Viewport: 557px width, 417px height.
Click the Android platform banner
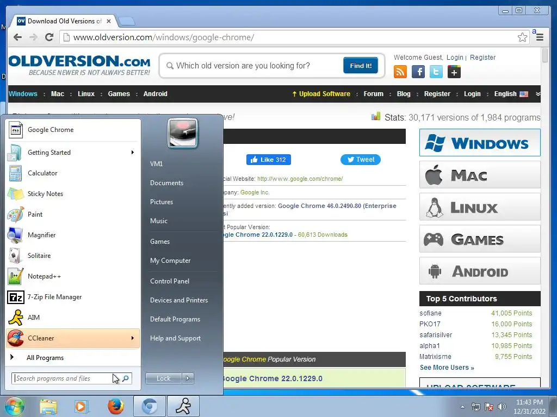480,271
